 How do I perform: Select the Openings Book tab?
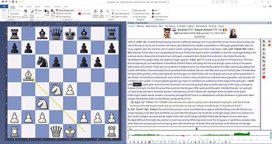[x=201, y=26]
